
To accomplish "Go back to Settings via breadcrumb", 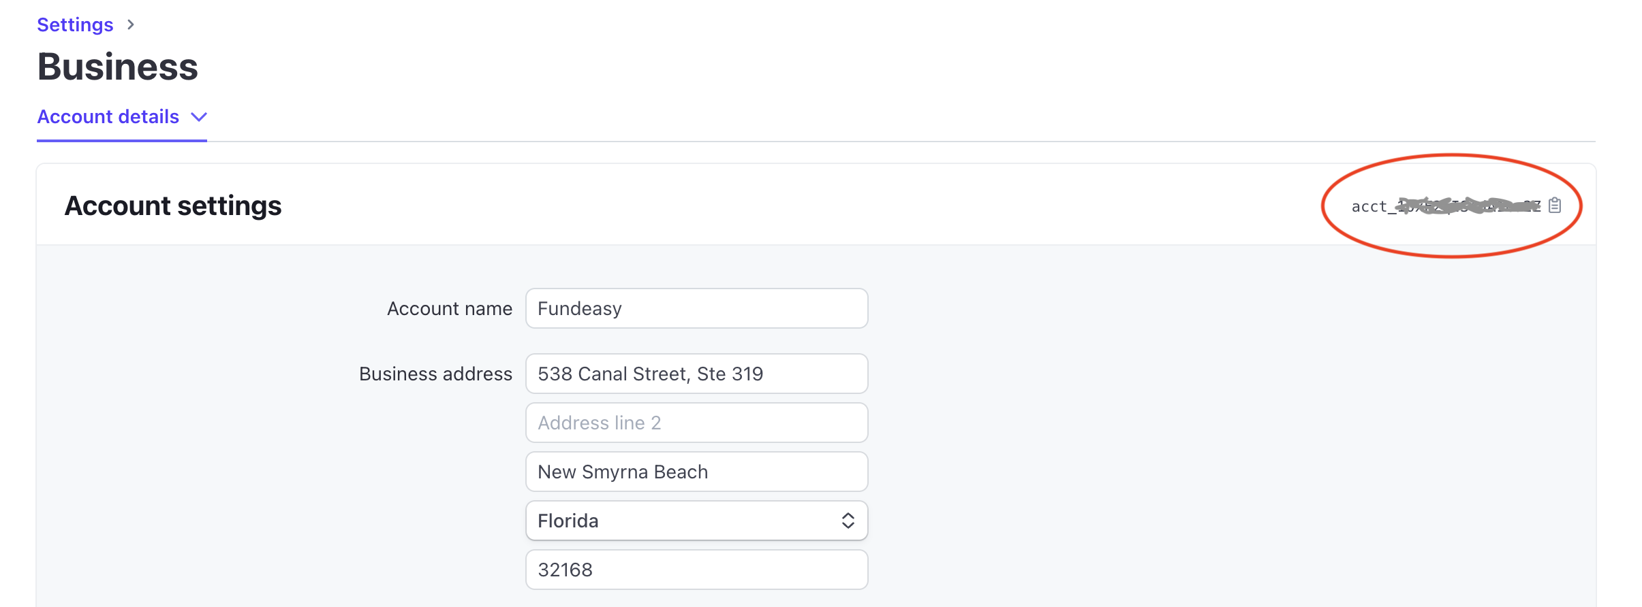I will pyautogui.click(x=75, y=25).
